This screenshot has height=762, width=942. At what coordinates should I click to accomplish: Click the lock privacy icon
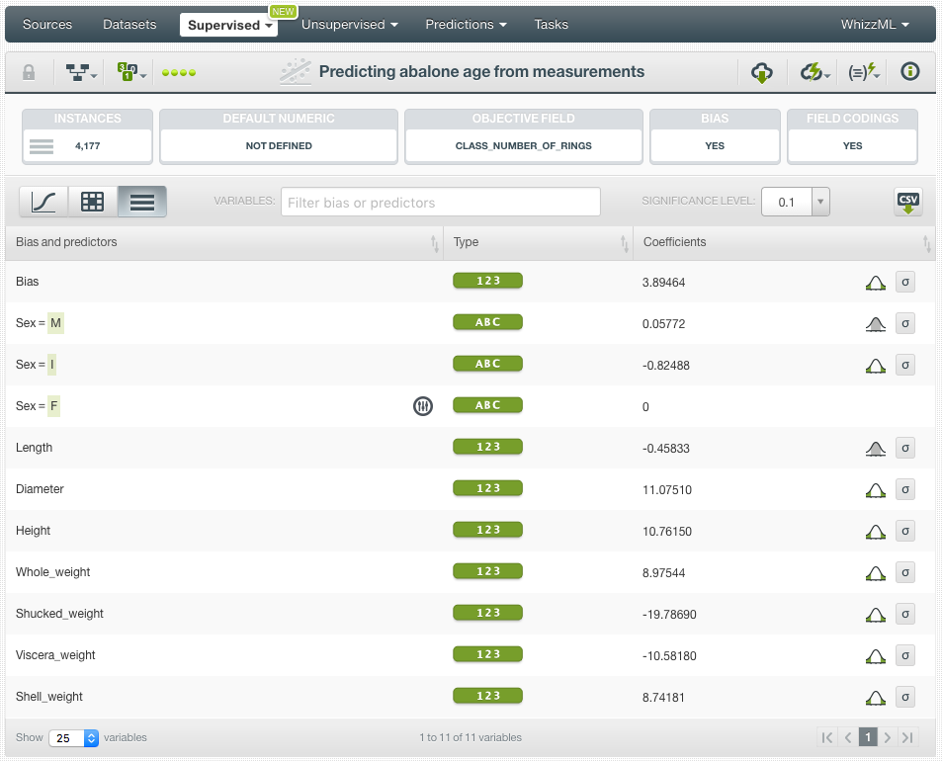tap(29, 72)
